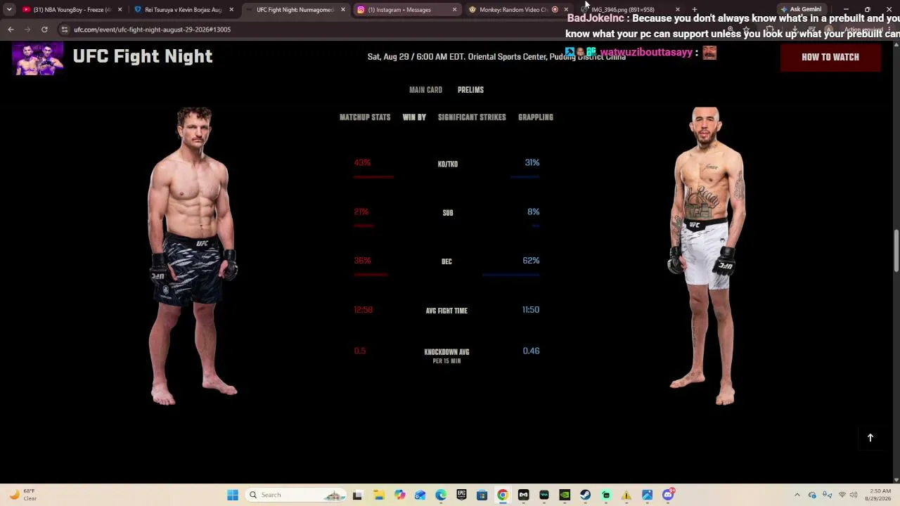Open the Matchup Stats section
Screen dimensions: 900x506
coord(365,117)
